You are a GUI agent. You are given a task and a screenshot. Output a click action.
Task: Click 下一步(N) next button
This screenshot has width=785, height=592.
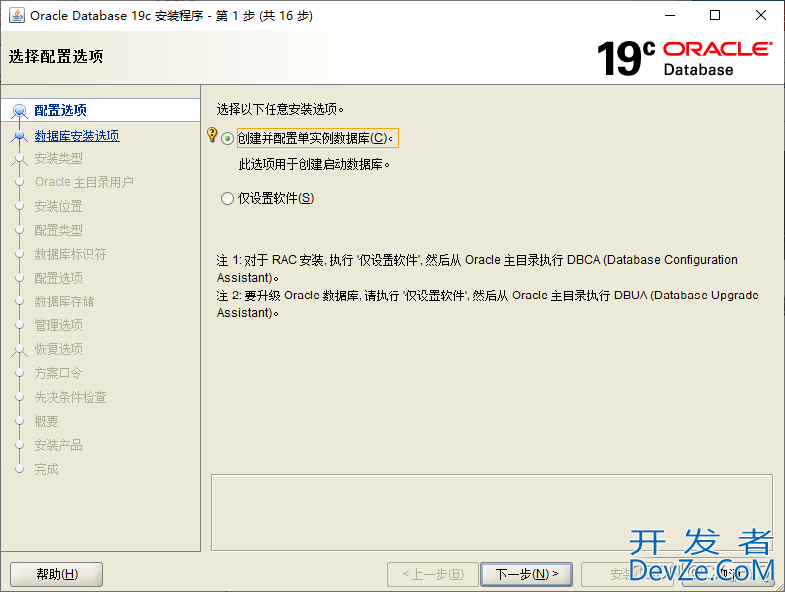click(526, 574)
